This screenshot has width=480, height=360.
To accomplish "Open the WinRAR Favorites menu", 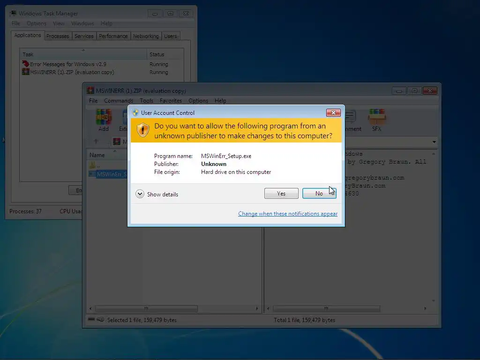I will [x=171, y=101].
